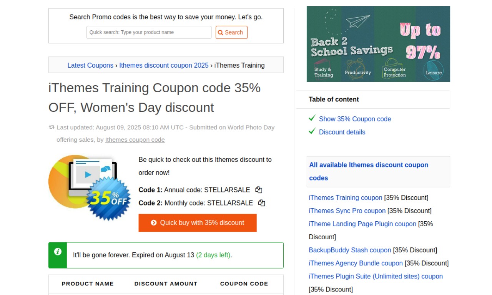Click green checkmark beside Show 35% Coupon code
Viewport: 492px width, 295px height.
(312, 118)
